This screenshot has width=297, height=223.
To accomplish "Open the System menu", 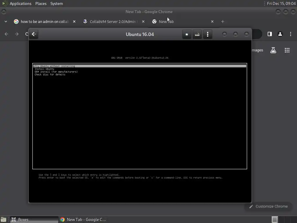I will click(x=57, y=3).
